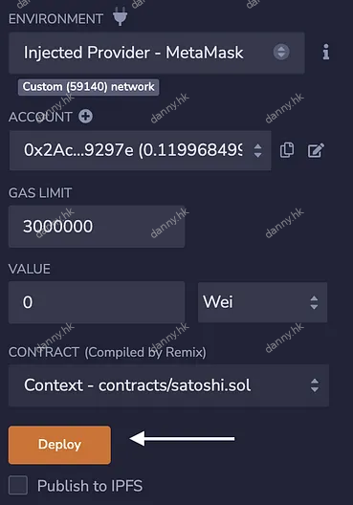353x505 pixels.
Task: Open the Injected Provider - MetaMask dropdown
Action: (x=157, y=53)
